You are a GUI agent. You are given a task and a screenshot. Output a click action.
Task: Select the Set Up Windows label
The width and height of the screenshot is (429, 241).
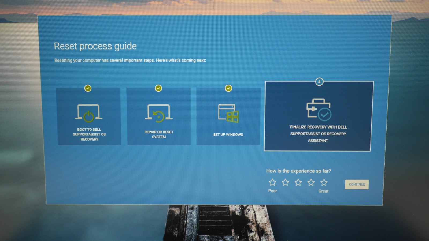228,134
